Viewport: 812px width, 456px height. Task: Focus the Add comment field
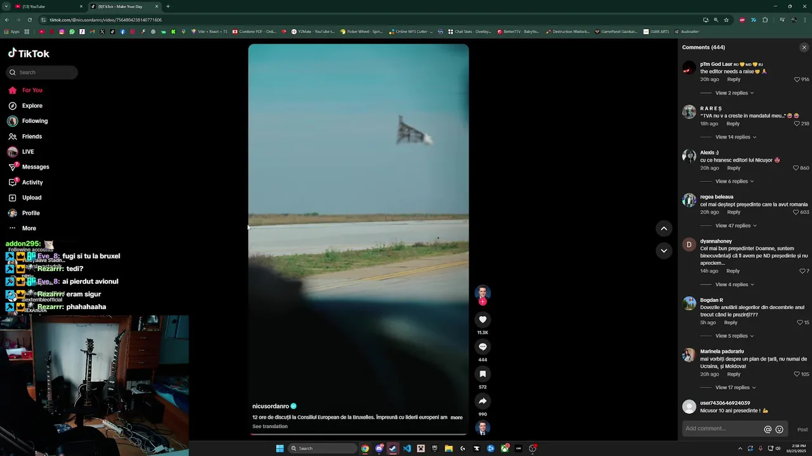point(723,429)
